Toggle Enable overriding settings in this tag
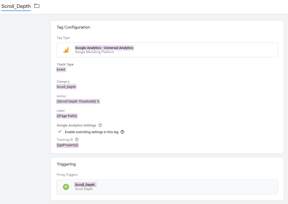 coord(60,132)
